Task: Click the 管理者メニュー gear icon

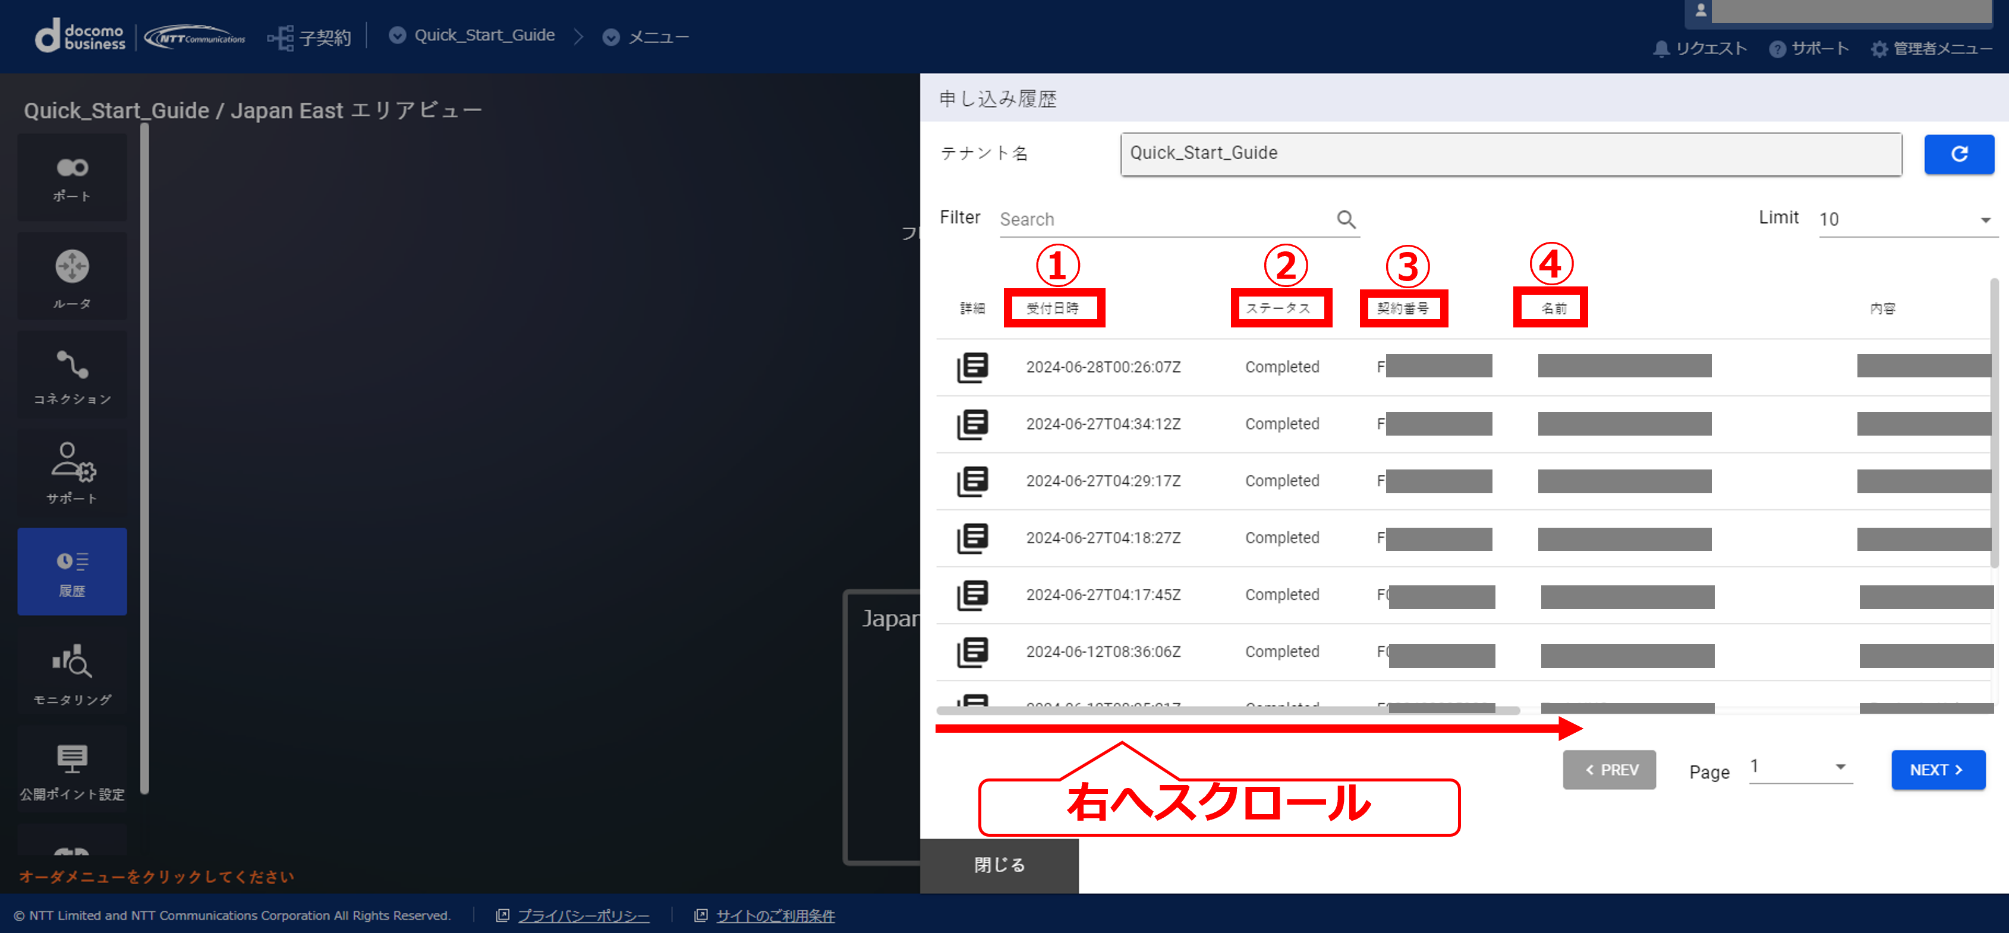Action: [1879, 49]
